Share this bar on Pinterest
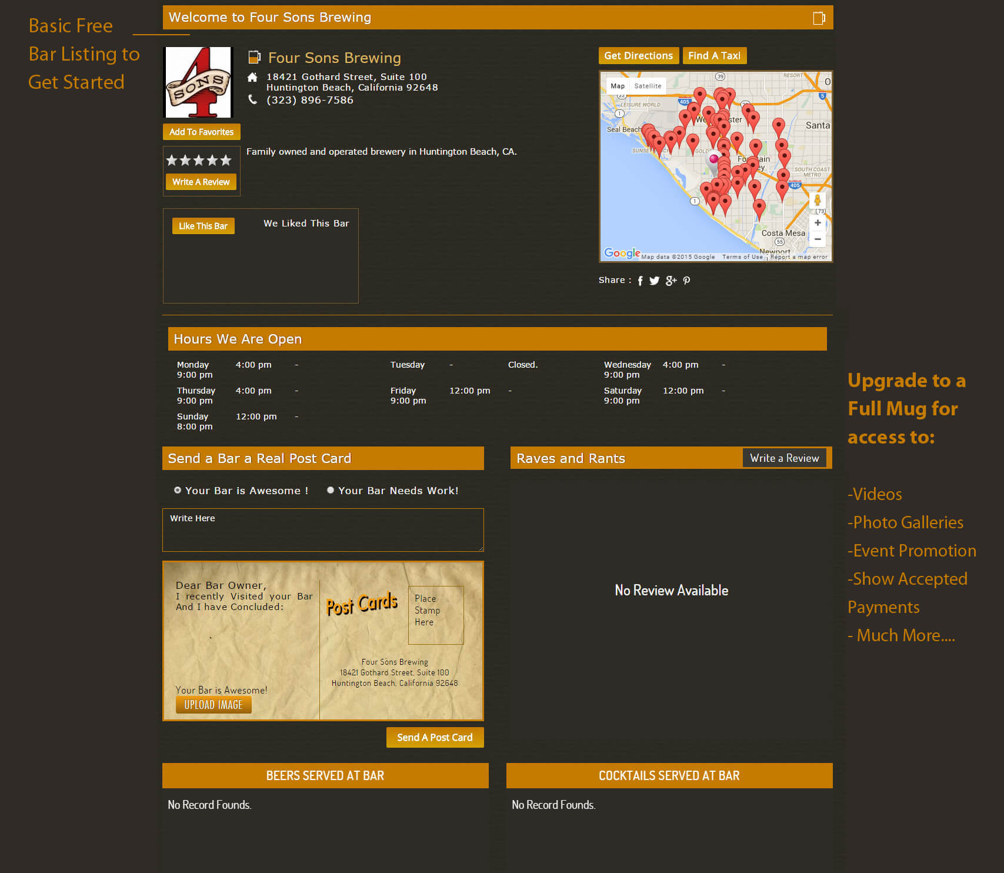1004x873 pixels. coord(686,281)
